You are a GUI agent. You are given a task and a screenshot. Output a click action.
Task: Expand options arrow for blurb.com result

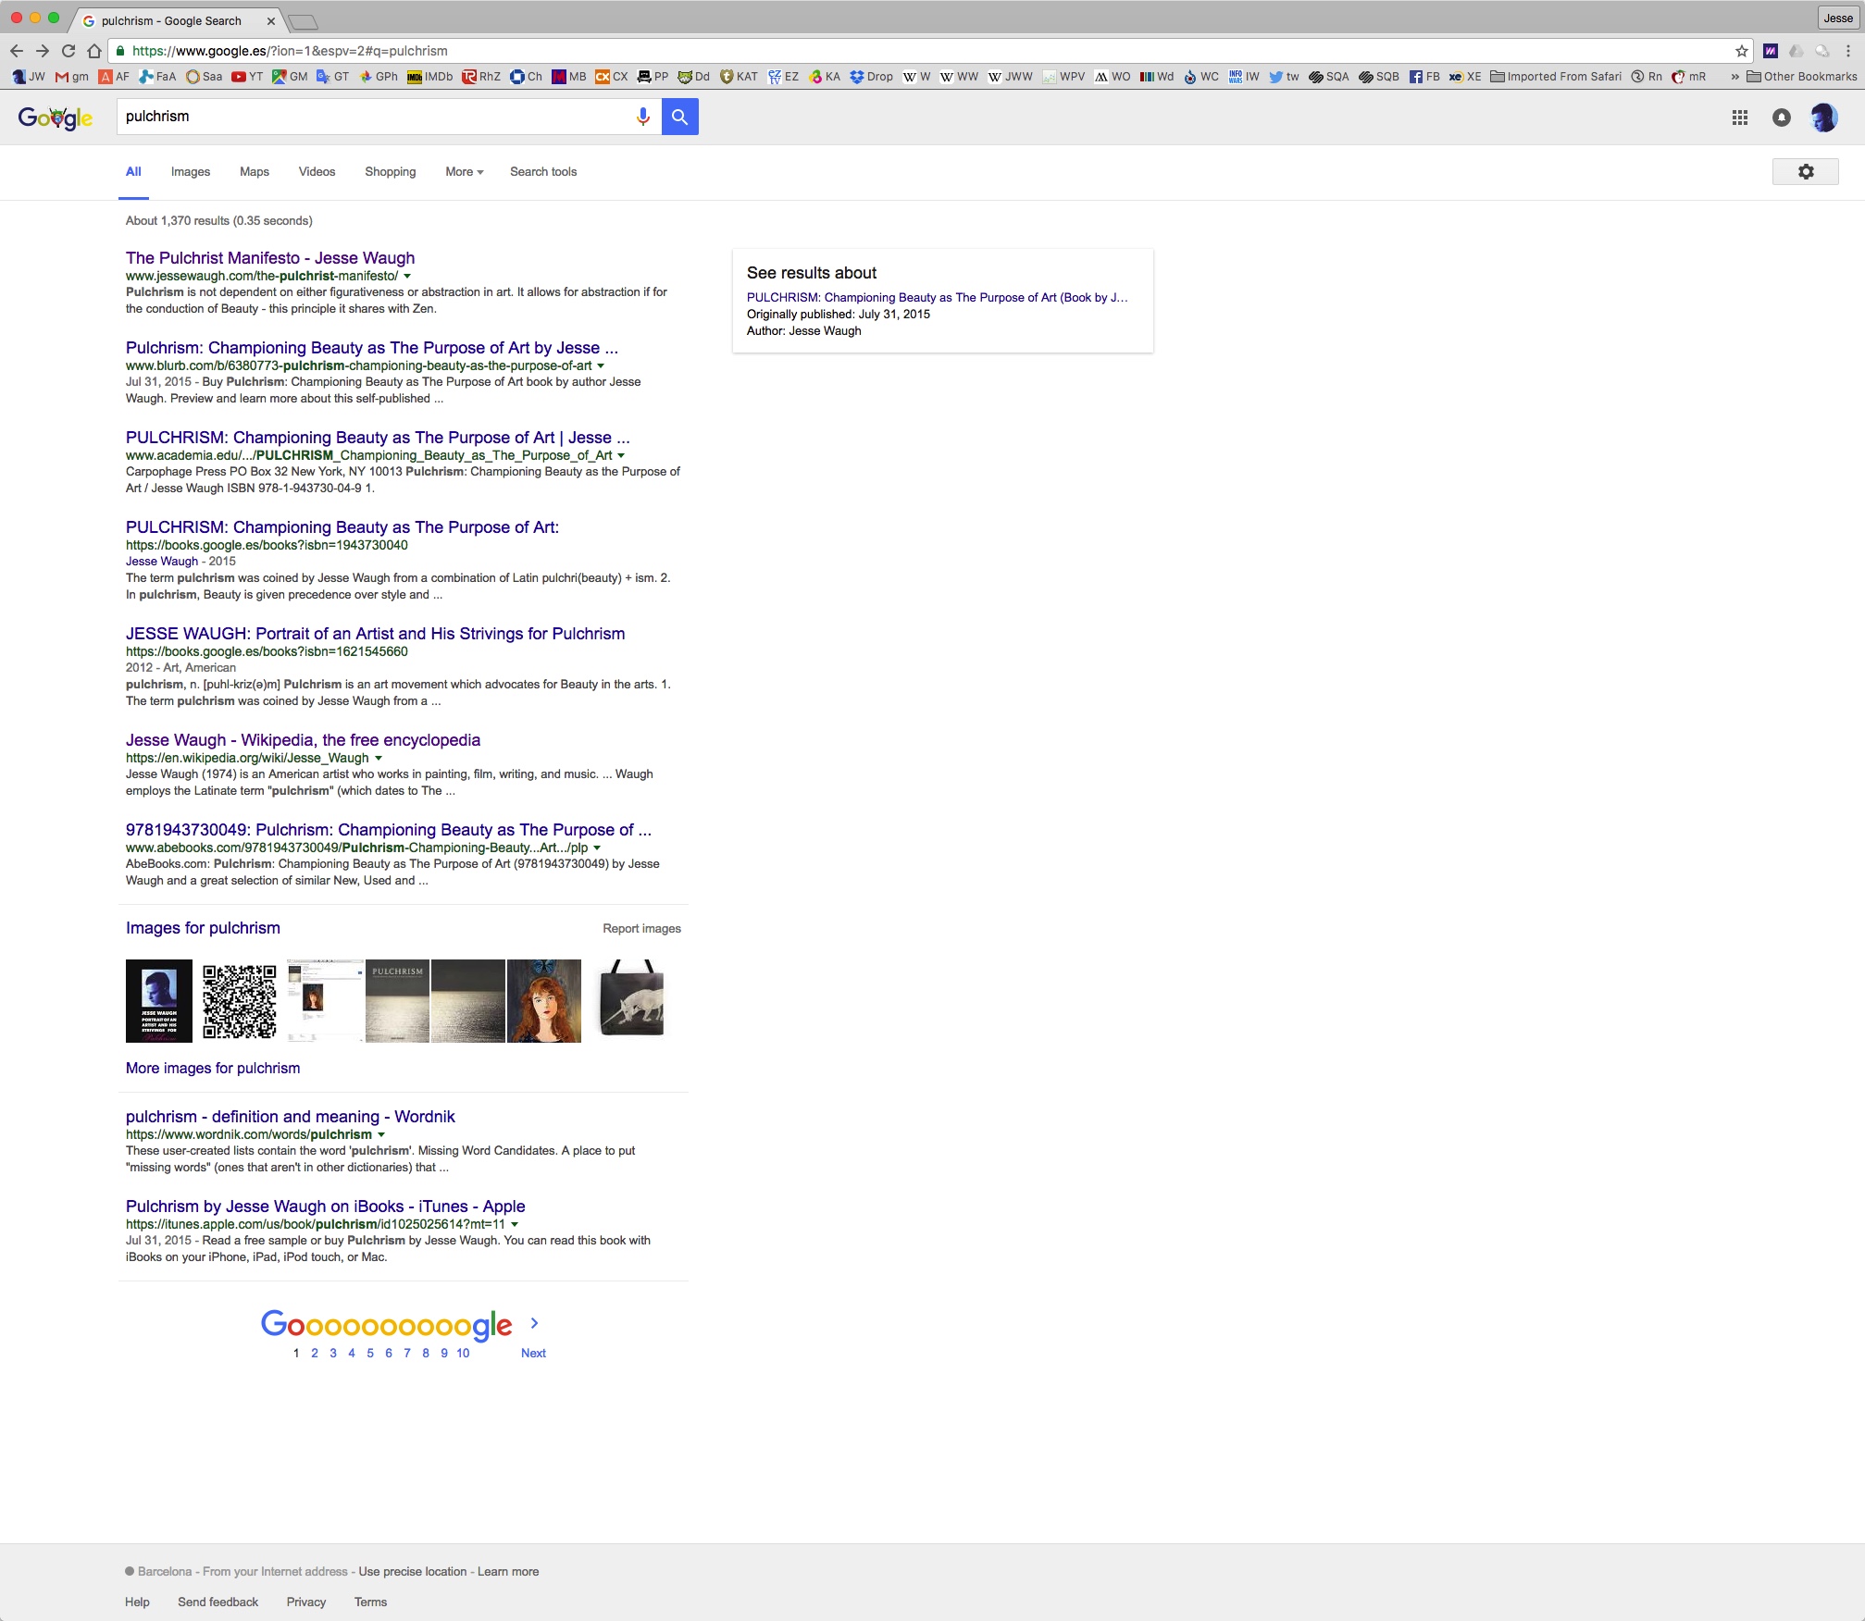click(601, 366)
